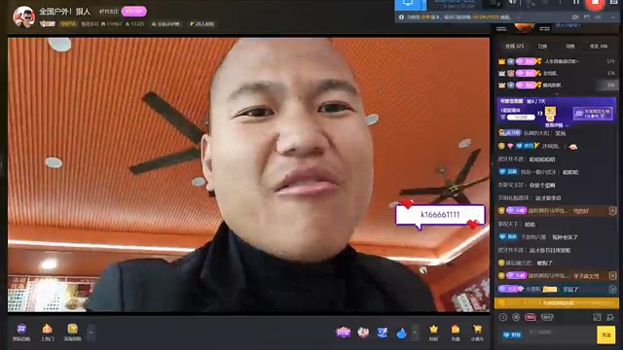
Task: Stop recording with the red button
Action: click(x=595, y=3)
